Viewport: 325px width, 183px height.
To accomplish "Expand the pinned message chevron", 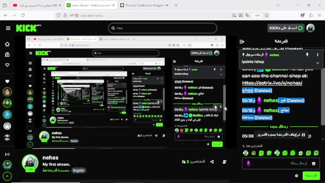I will pyautogui.click(x=317, y=63).
